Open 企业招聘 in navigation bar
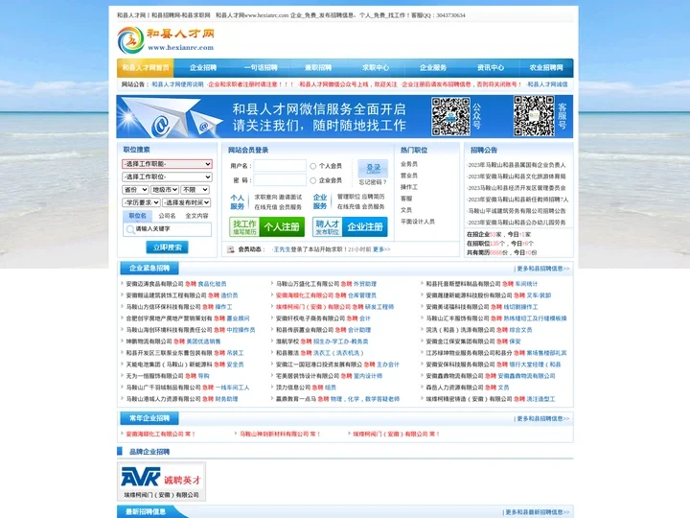Viewport: 690px width, 518px height. (x=203, y=68)
